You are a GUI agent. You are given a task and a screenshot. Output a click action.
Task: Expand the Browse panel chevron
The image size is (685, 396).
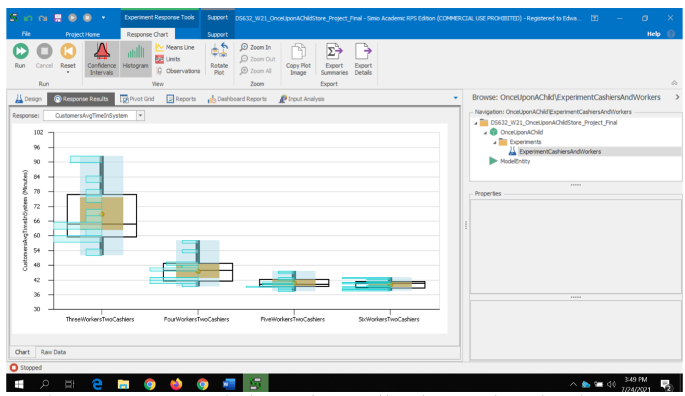(677, 97)
